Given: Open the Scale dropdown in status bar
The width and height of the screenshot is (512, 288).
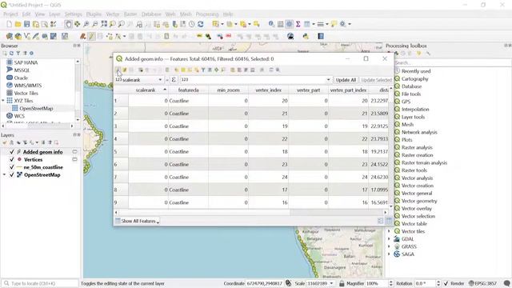Looking at the screenshot, I should (x=331, y=283).
